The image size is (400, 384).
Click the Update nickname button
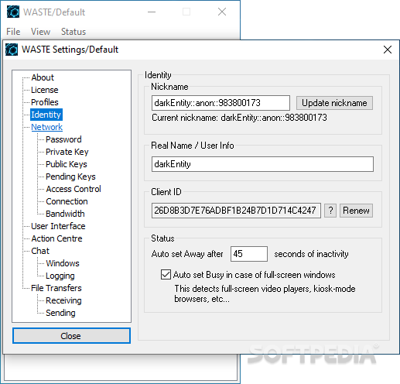coord(334,103)
